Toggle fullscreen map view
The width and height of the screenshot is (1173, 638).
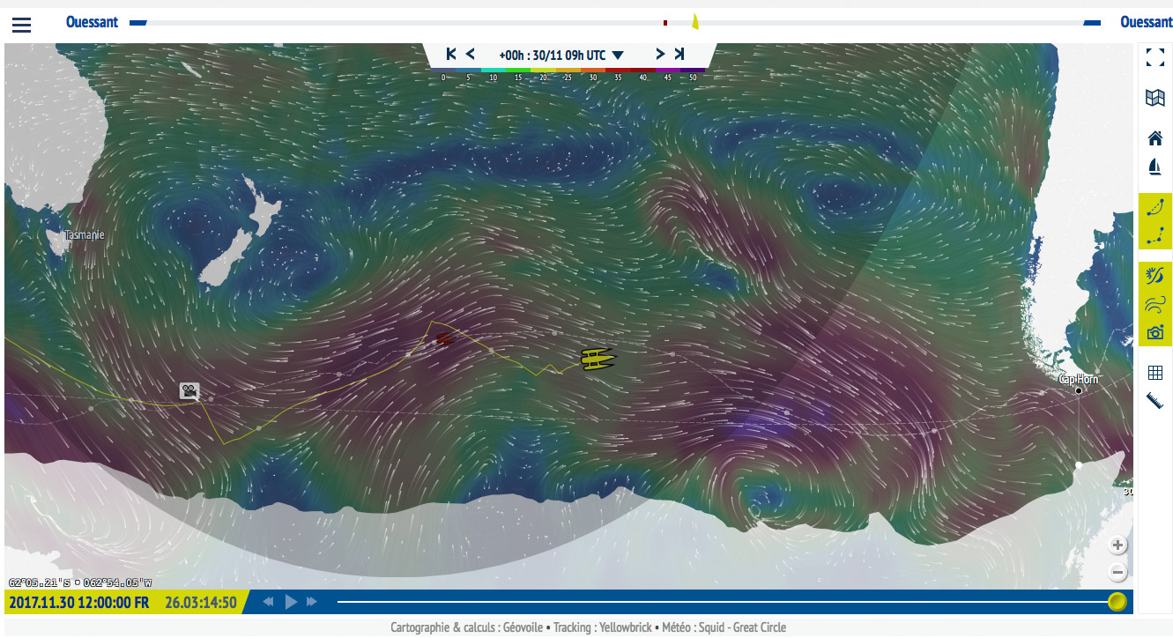coord(1154,57)
